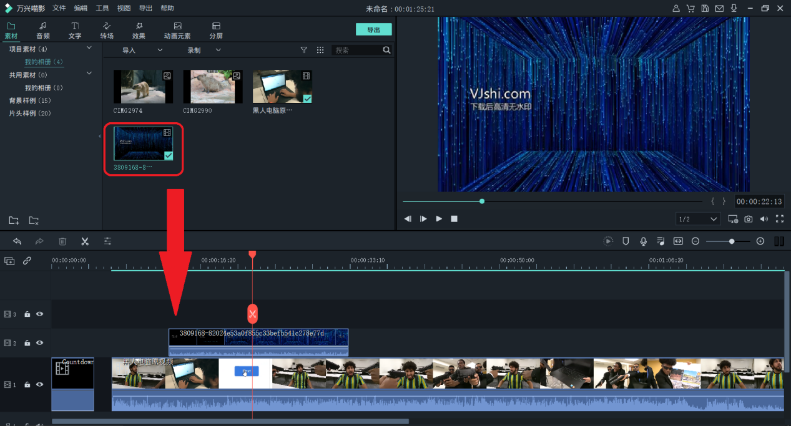791x426 pixels.
Task: Click the split scissors icon in timeline toolbar
Action: (x=85, y=241)
